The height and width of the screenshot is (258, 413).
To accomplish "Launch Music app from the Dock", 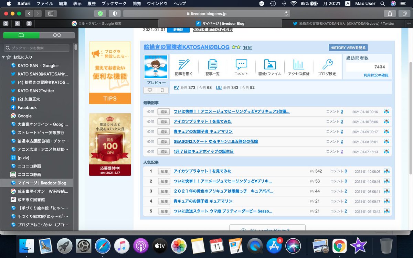I will [x=122, y=246].
